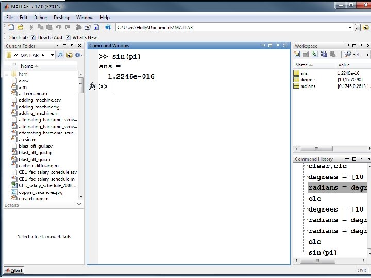Click the import data icon in Workspace

(314, 54)
